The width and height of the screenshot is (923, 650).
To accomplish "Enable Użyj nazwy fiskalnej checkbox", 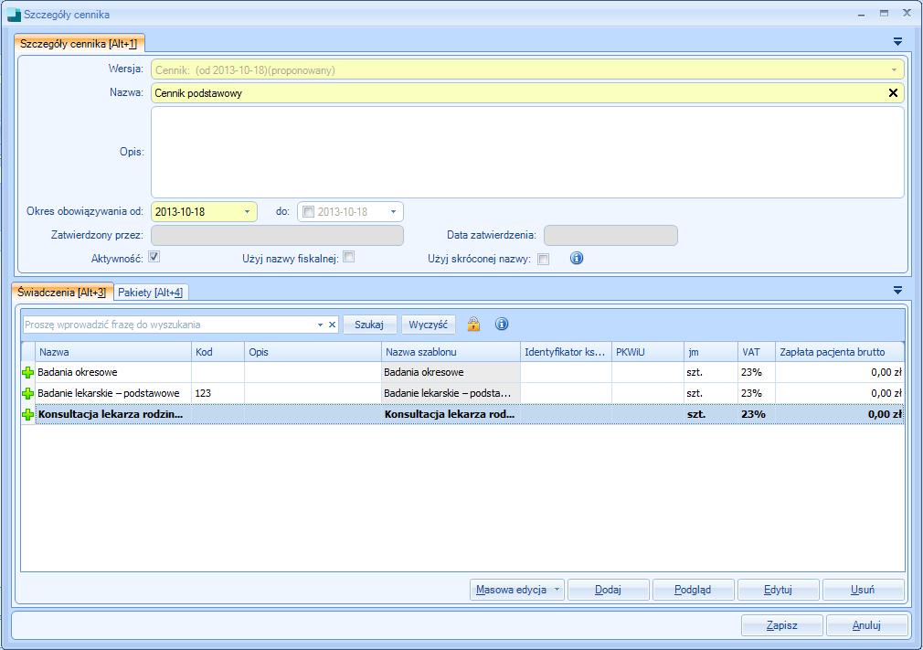I will click(349, 257).
